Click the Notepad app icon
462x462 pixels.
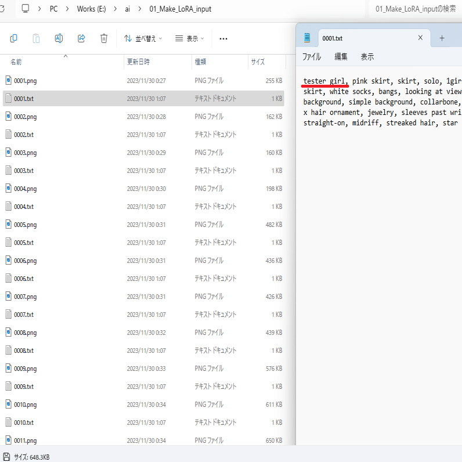tap(307, 38)
